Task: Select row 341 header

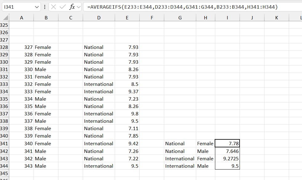Action: click(x=4, y=144)
